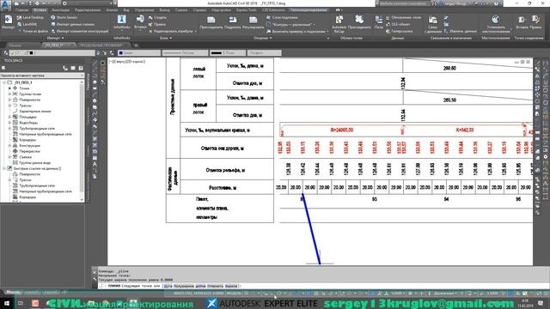Click МОДЕЛЬ button in status bar
This screenshot has height=309, width=550.
234,294
